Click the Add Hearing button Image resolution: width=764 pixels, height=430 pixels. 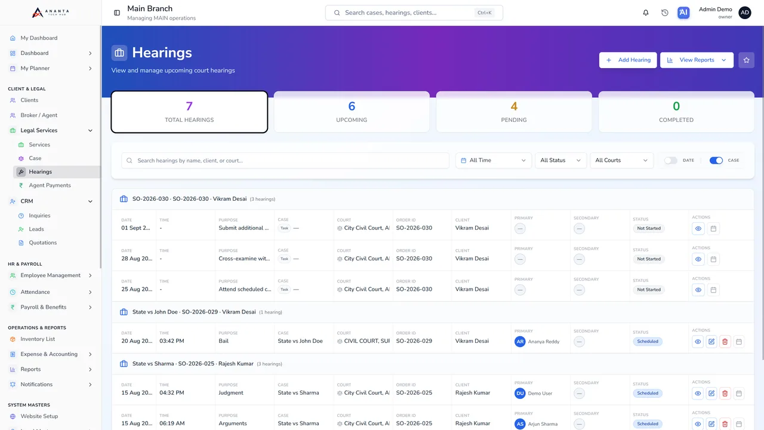(628, 60)
